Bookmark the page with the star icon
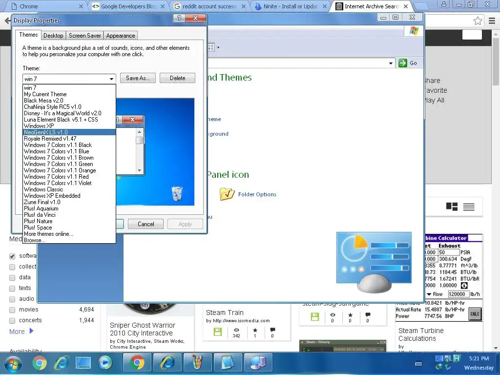 [478, 21]
